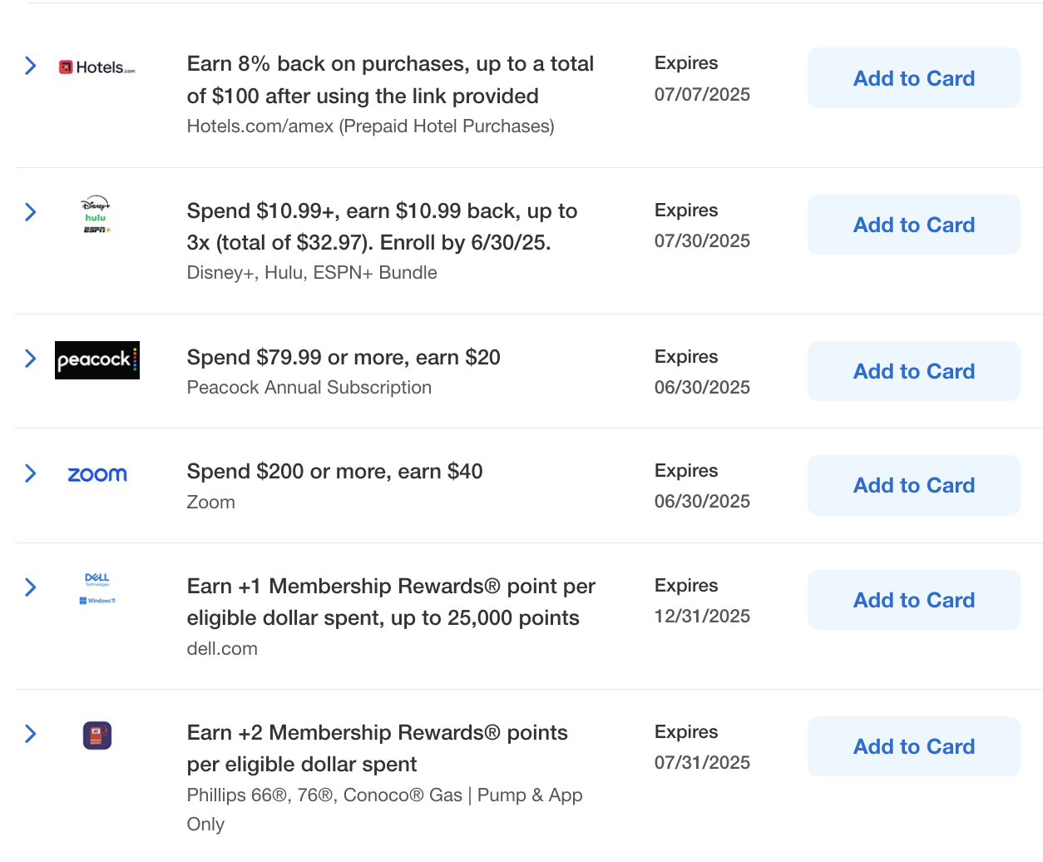Expand the Zoom offer row chevron
1043x862 pixels.
pos(30,473)
